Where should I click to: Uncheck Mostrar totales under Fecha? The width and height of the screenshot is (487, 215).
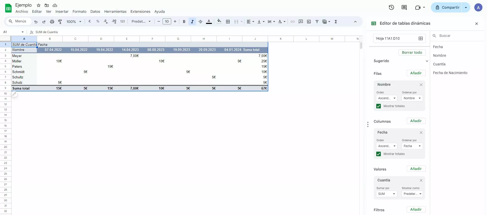click(x=379, y=154)
